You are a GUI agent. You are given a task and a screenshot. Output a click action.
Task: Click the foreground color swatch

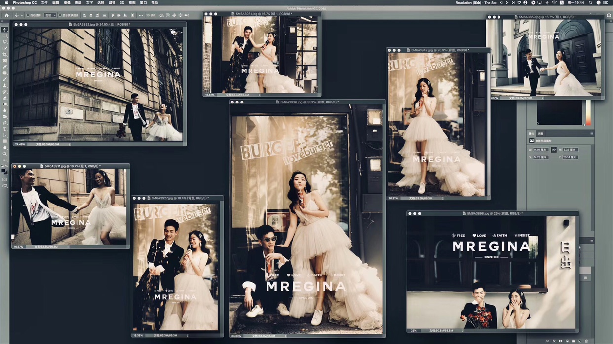pos(4,171)
